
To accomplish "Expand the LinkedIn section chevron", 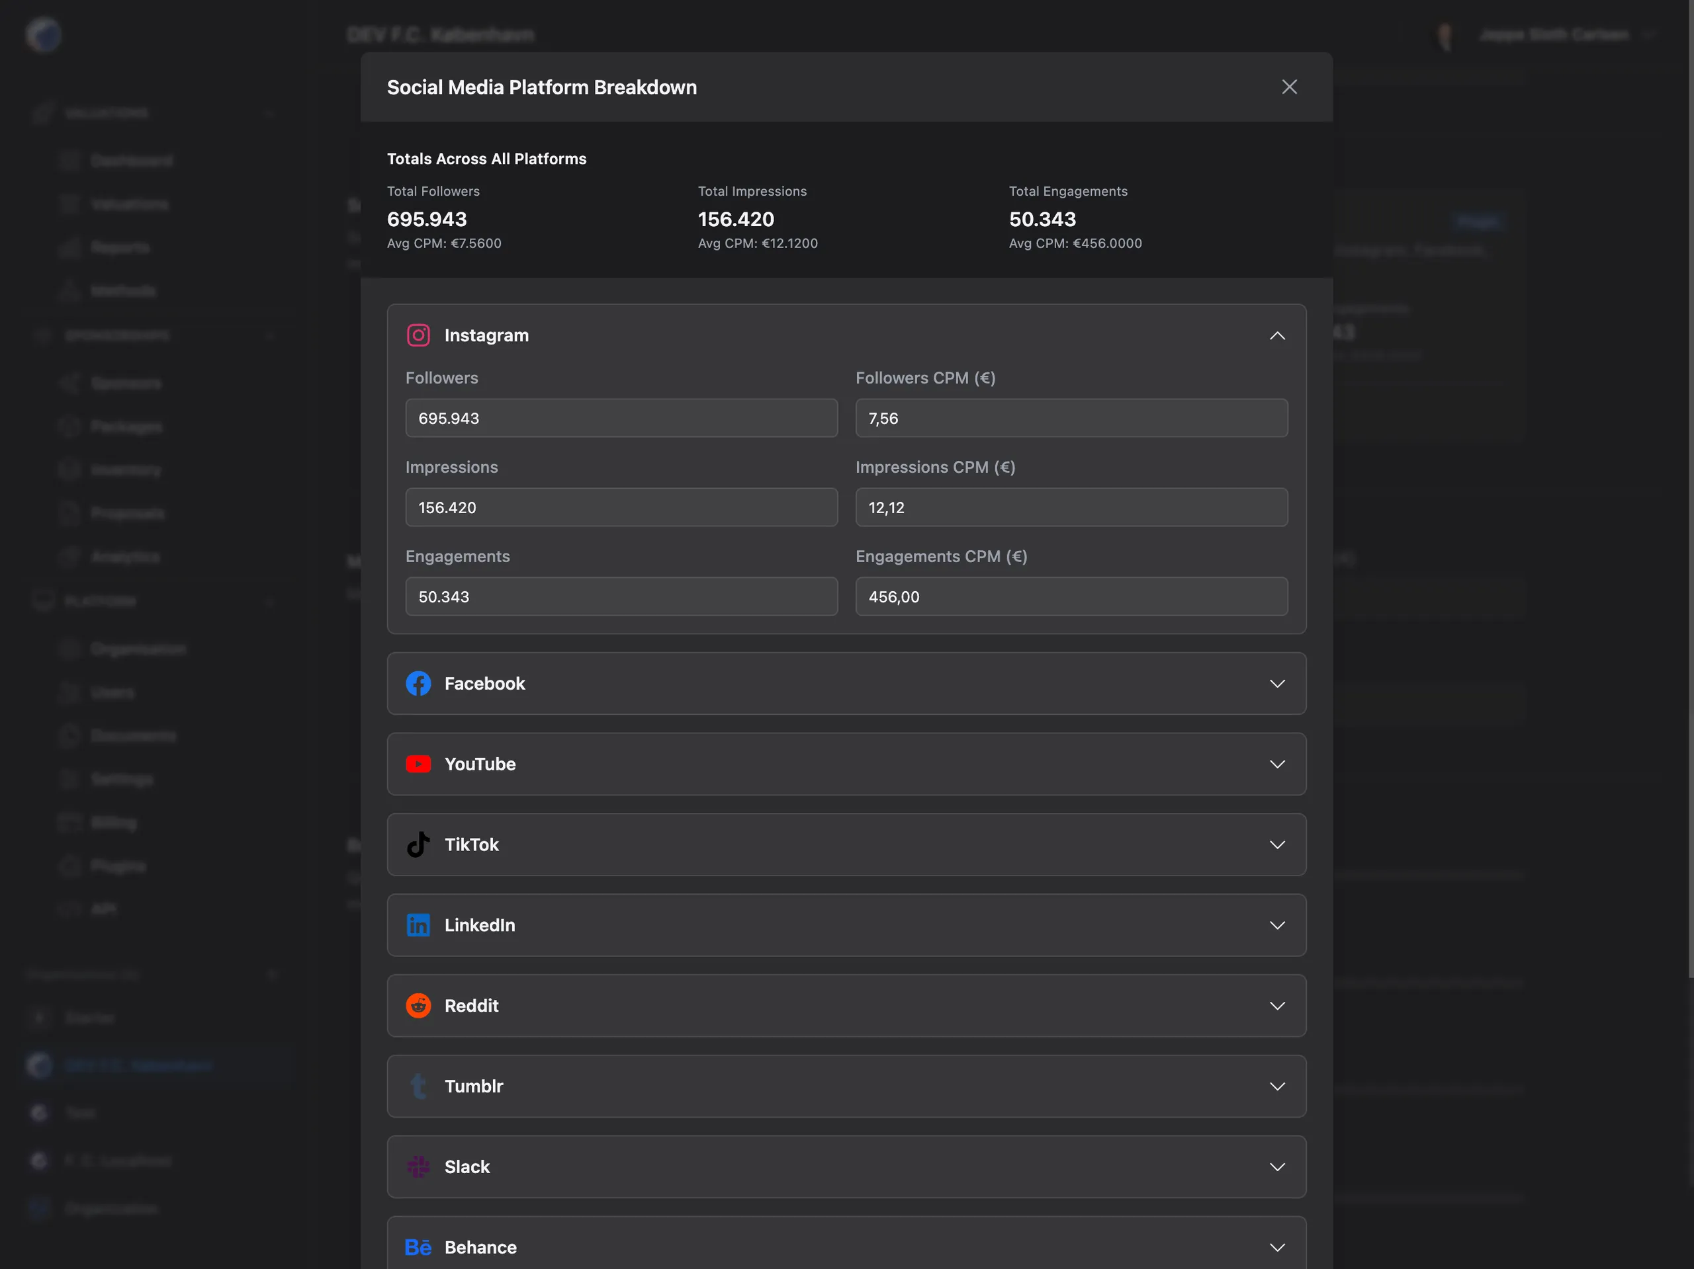I will [x=1277, y=924].
